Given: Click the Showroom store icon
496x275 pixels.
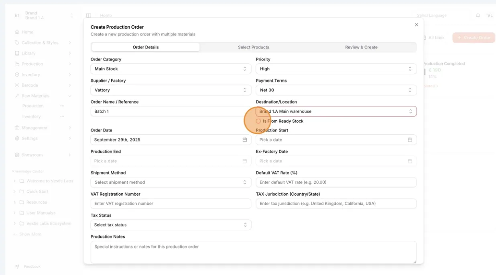Looking at the screenshot, I should coord(17,155).
